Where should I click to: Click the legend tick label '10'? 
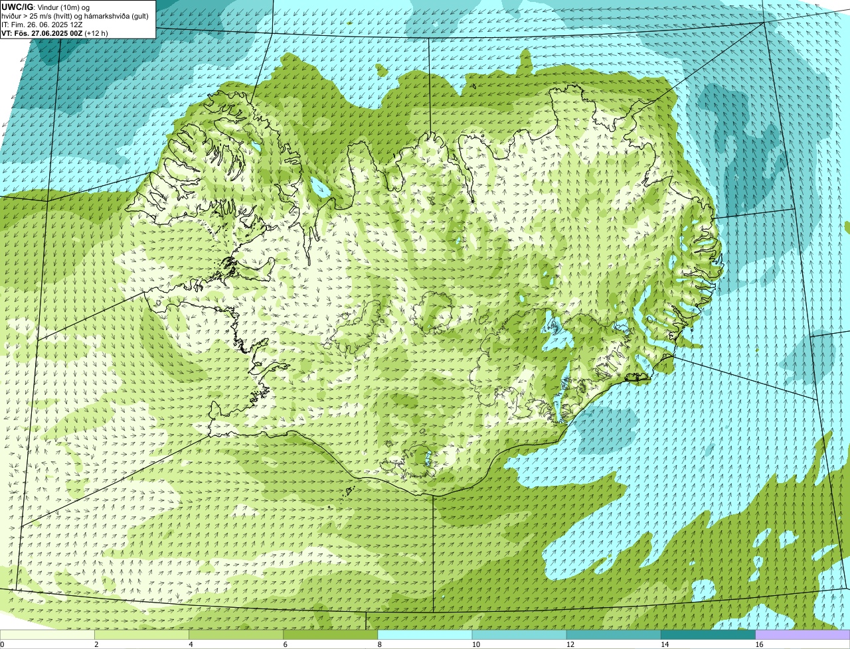tap(475, 644)
